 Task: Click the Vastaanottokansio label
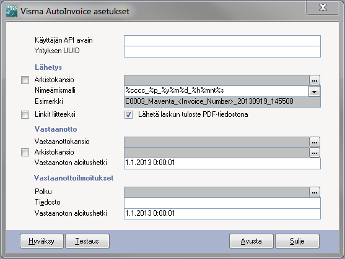(62, 142)
